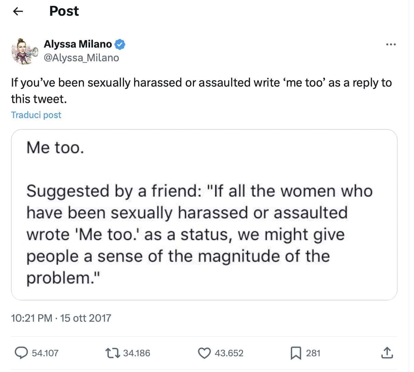Viewport: 414px width, 372px height.
Task: Share this post
Action: point(388,353)
